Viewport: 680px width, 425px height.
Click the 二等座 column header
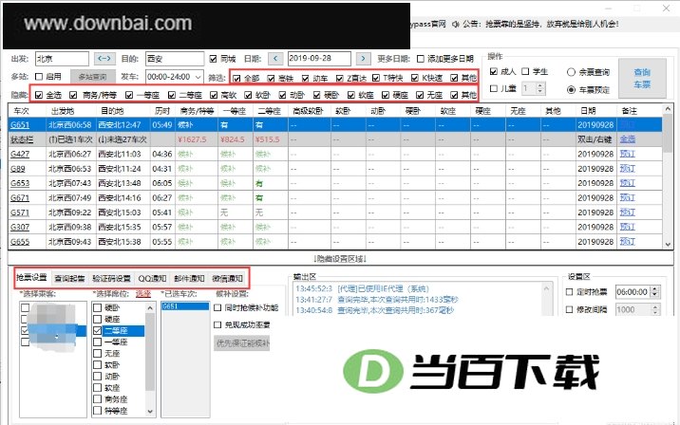tap(270, 111)
